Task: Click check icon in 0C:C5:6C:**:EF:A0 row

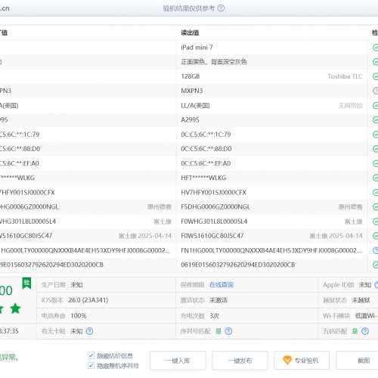Action: (375, 163)
